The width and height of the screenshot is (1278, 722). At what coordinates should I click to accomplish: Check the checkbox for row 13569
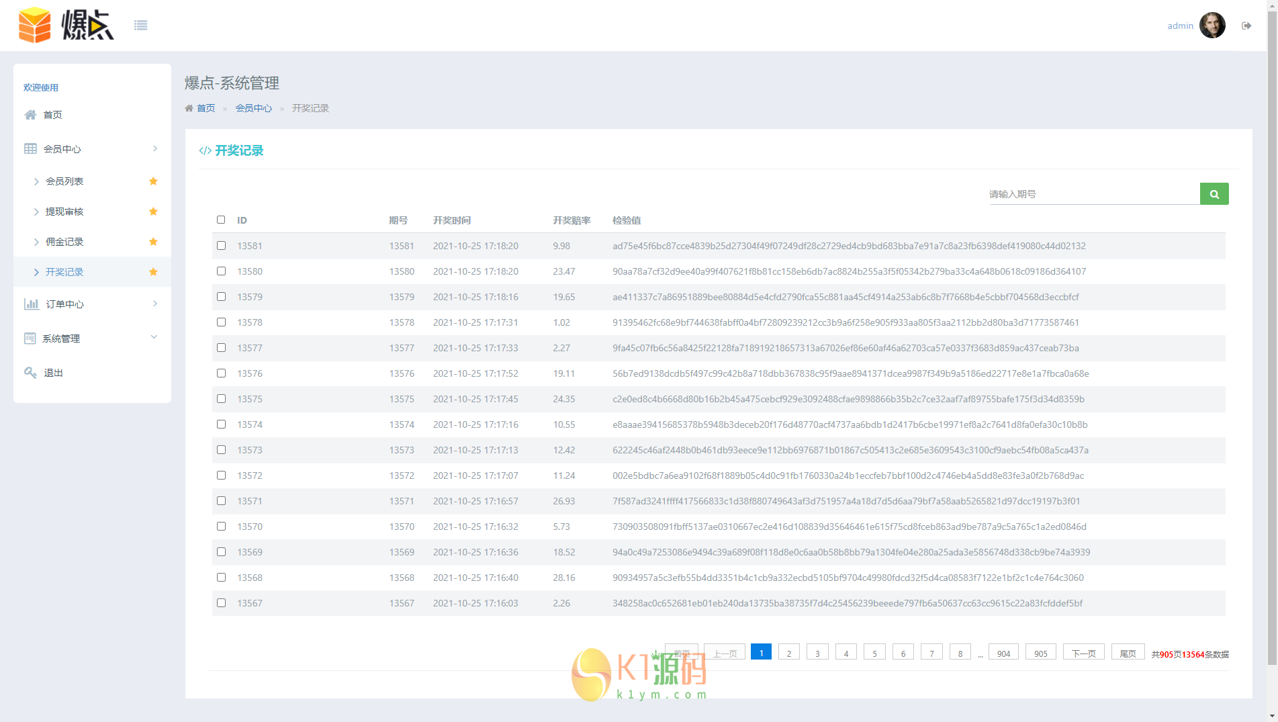[x=221, y=552]
